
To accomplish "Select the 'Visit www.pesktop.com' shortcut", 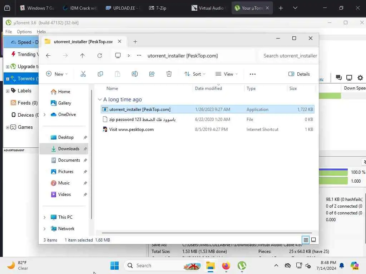I will point(208,129).
